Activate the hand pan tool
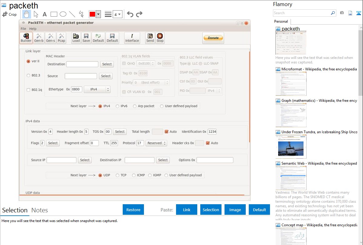Viewport: 363px width, 245px height. [x=27, y=14]
